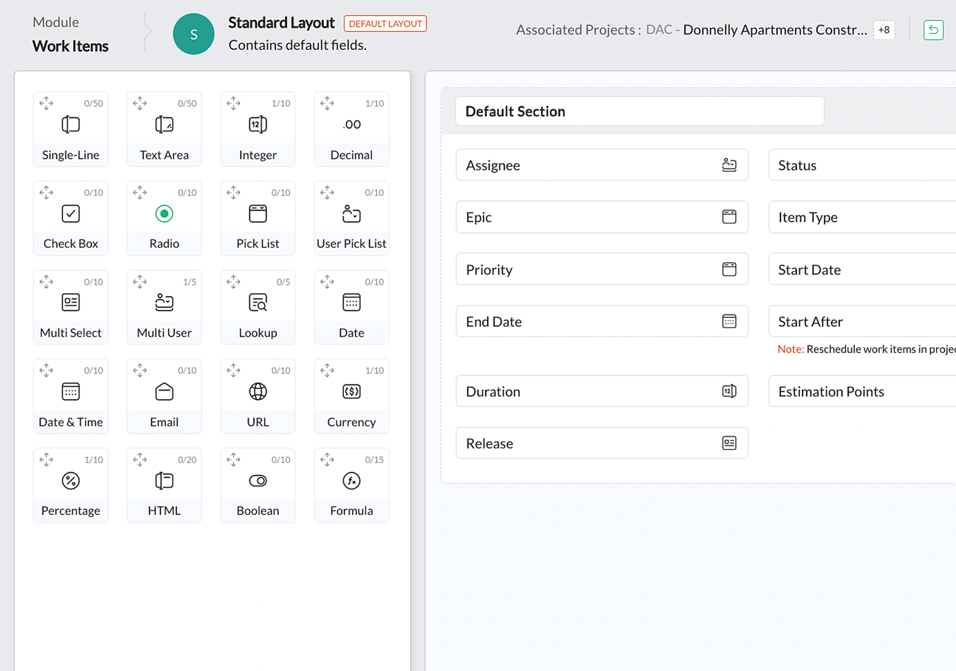Select the Lookup field type icon

click(258, 302)
